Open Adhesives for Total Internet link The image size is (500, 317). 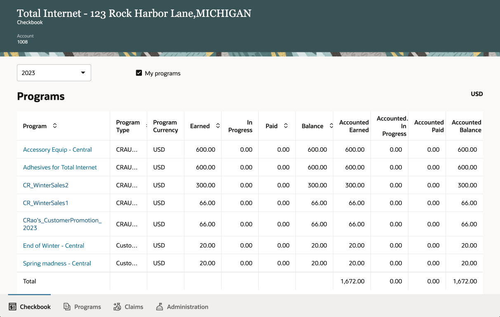(x=60, y=167)
